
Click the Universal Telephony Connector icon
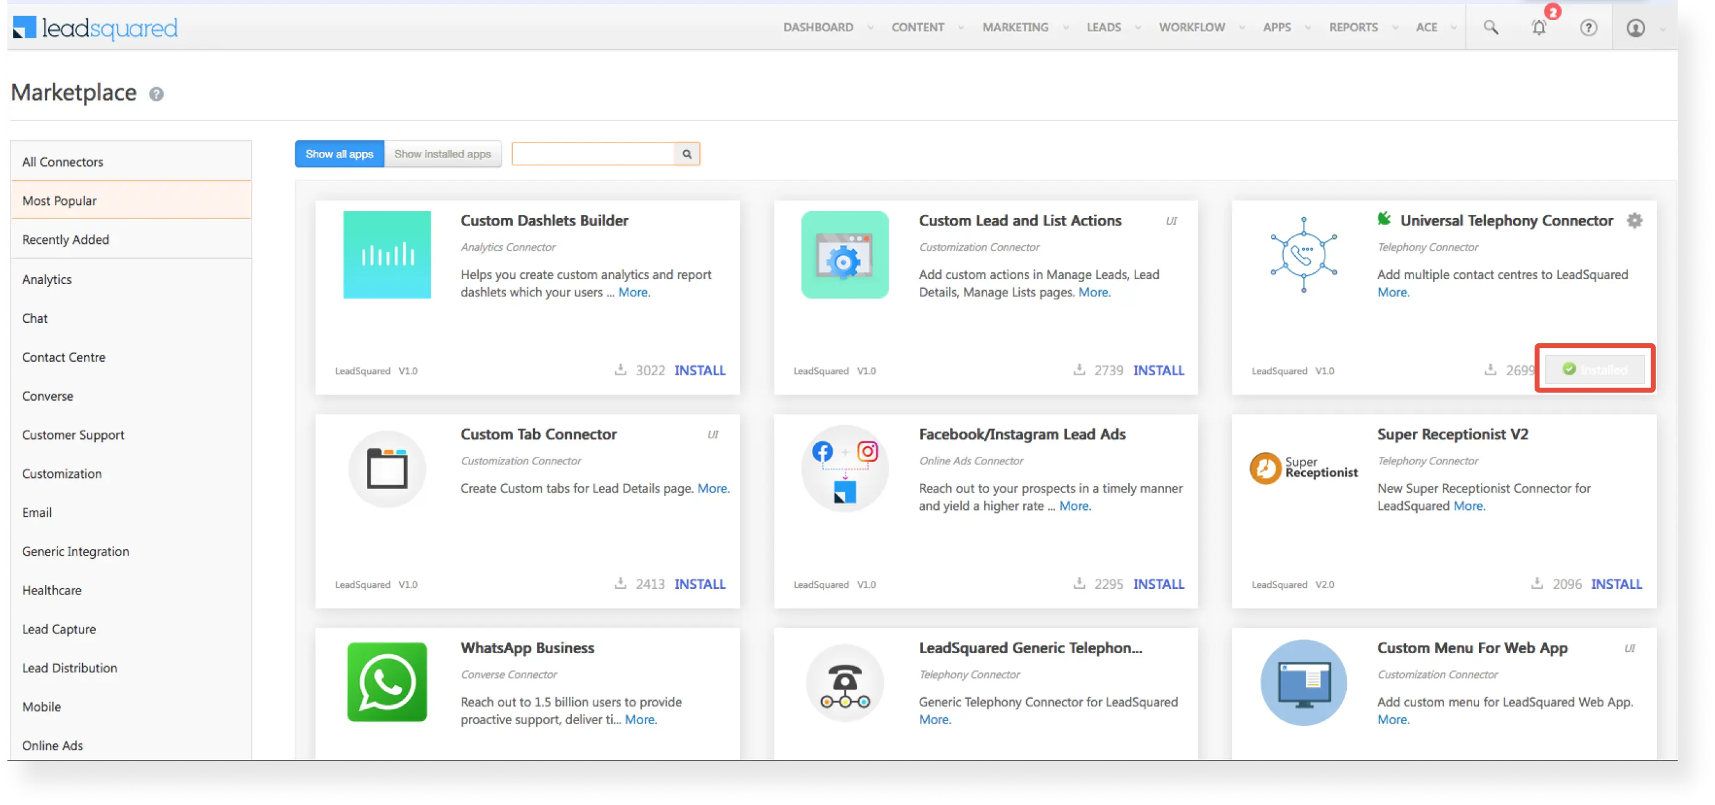(x=1304, y=255)
